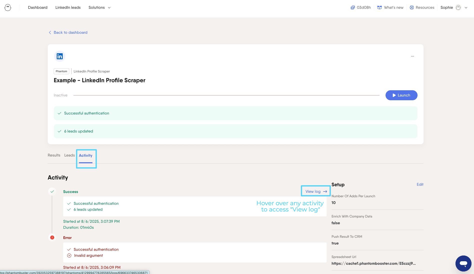Click the LinkedIn logo icon
Image resolution: width=474 pixels, height=274 pixels.
[x=60, y=56]
